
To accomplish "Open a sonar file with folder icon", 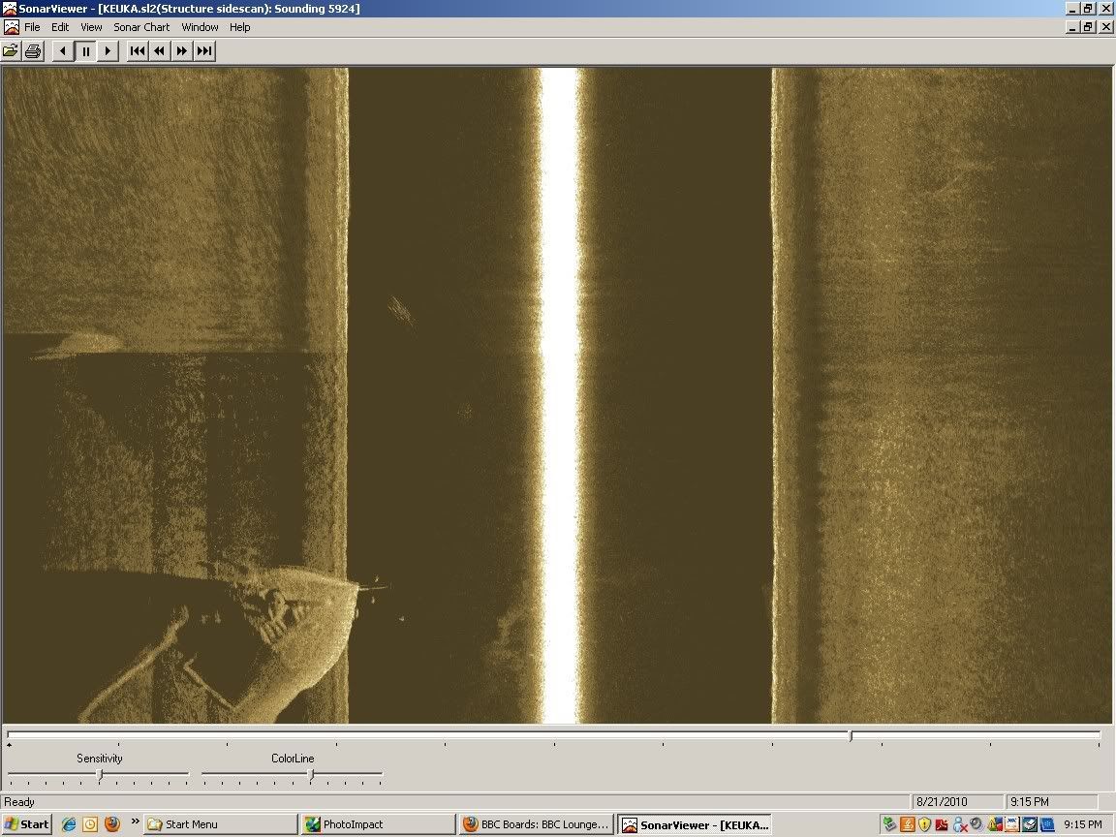I will [x=11, y=51].
